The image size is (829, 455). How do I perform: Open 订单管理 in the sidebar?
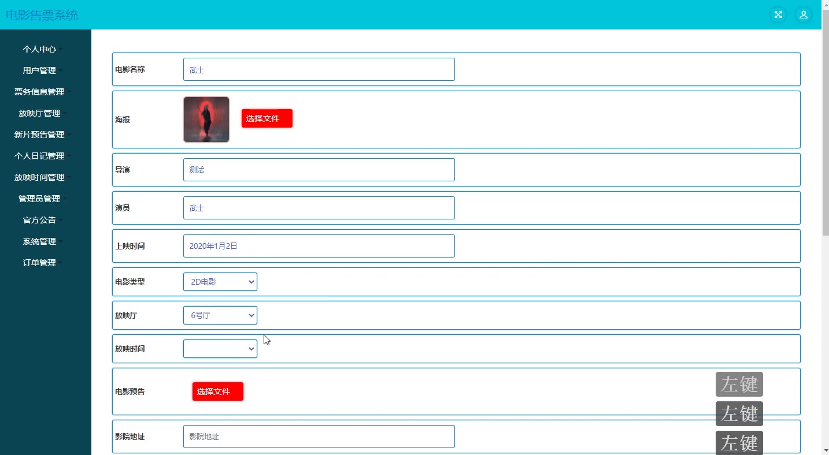pos(42,263)
